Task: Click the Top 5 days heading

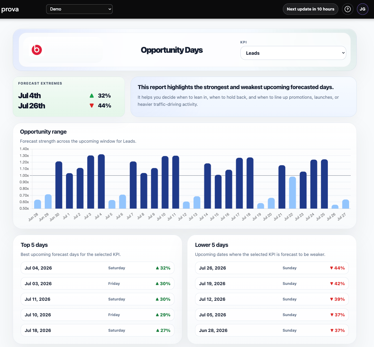Action: pyautogui.click(x=34, y=245)
